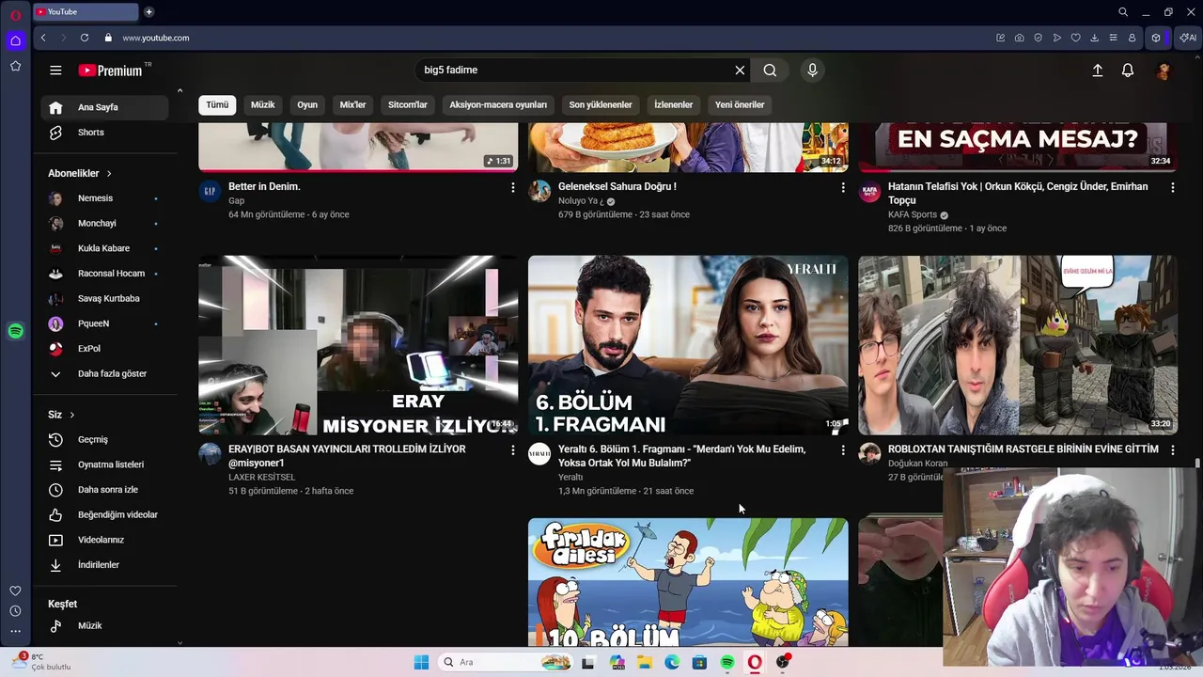Open the notifications bell
The image size is (1203, 677).
(1128, 71)
